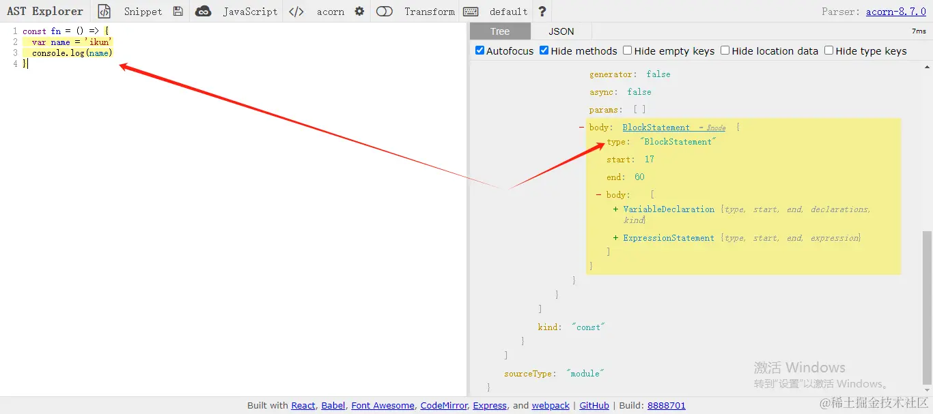Open parser settings gear icon
The image size is (933, 414).
tap(359, 12)
